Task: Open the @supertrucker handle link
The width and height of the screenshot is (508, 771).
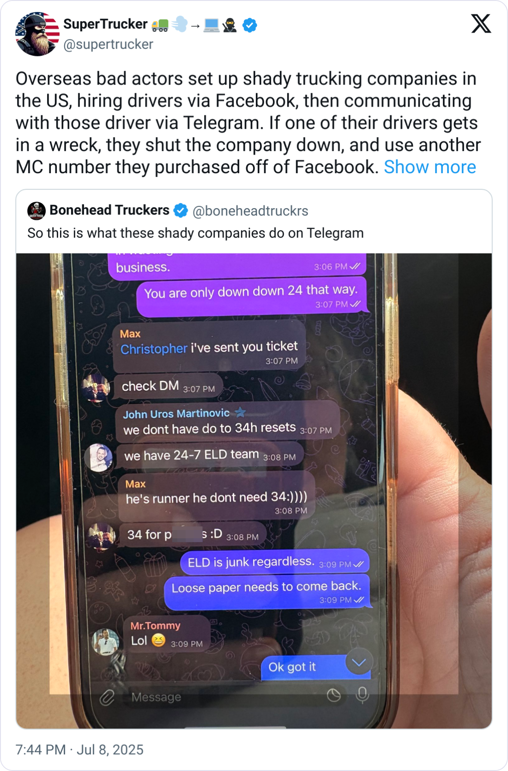Action: pos(108,44)
